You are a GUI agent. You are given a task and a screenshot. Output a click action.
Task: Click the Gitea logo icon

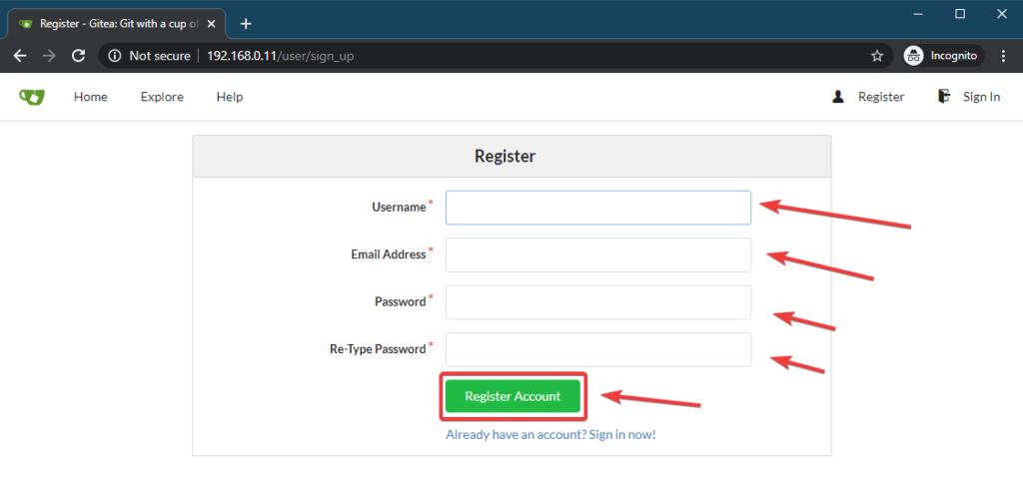coord(32,97)
